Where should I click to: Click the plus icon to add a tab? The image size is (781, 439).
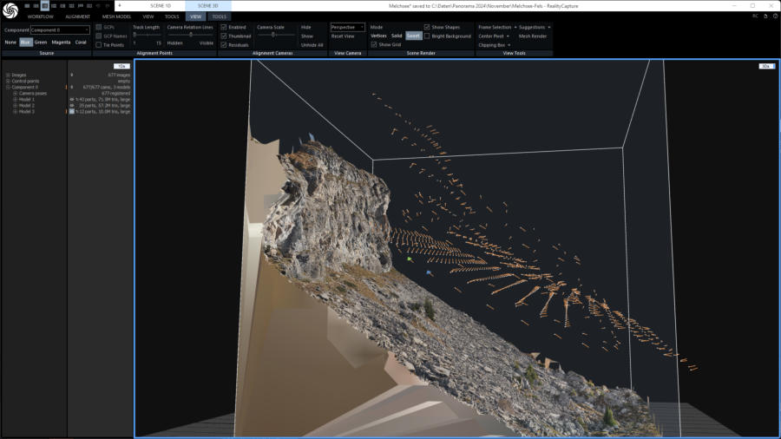[x=119, y=5]
